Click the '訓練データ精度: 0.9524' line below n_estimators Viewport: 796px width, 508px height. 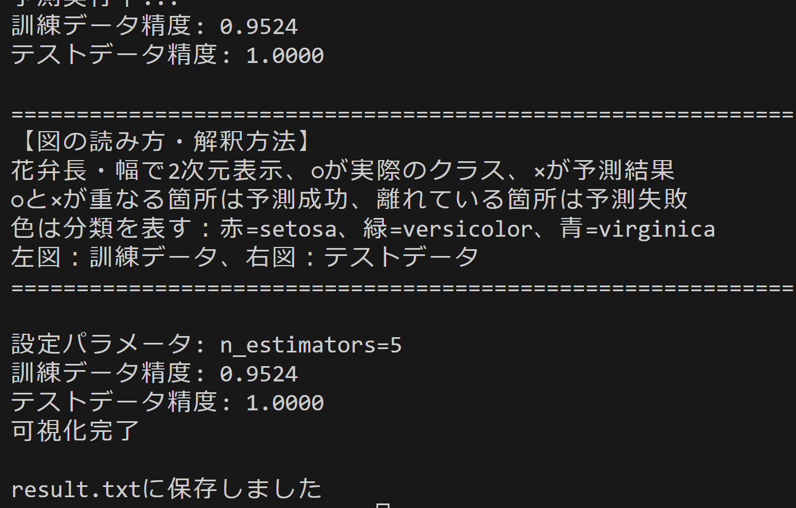pyautogui.click(x=154, y=373)
